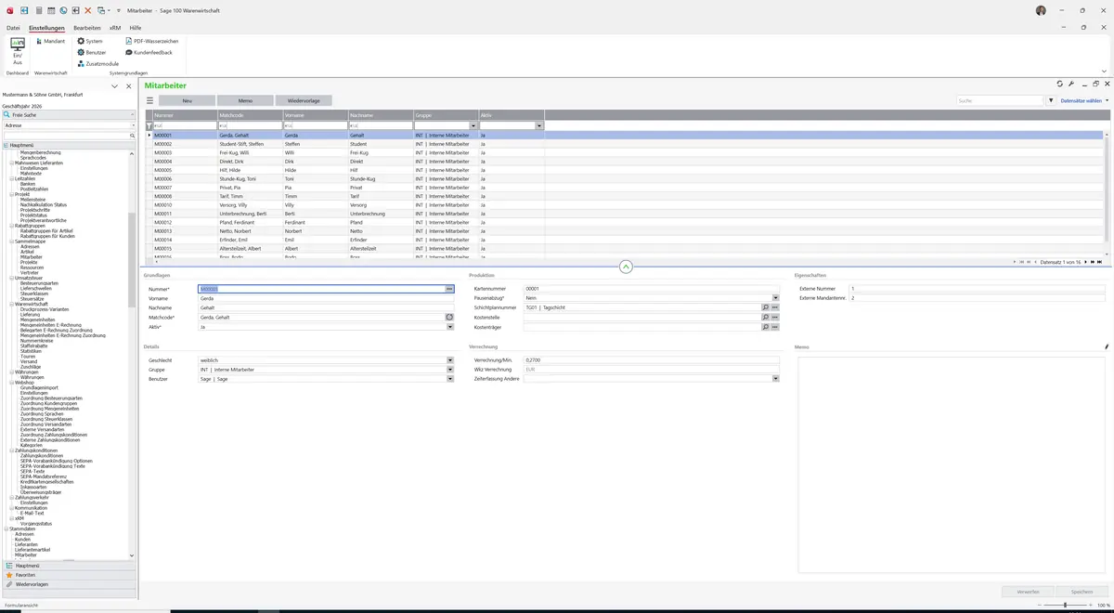Click the Vorname input field
Image resolution: width=1114 pixels, height=613 pixels.
326,298
